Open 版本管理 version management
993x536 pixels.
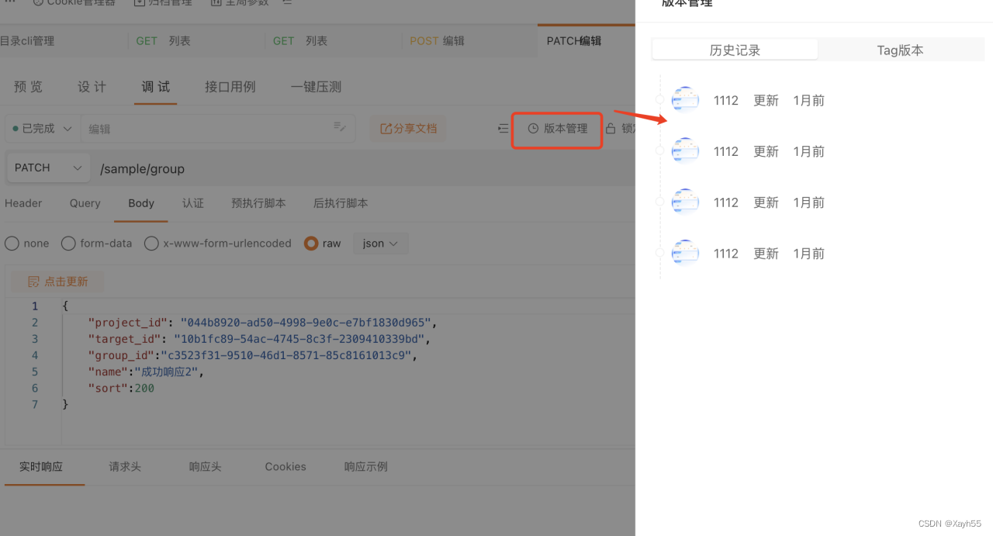[x=556, y=129]
